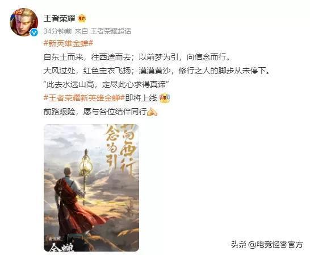The image size is (310, 255).
Task: Click the @电竞怪客官方 watermark
Action: point(276,244)
